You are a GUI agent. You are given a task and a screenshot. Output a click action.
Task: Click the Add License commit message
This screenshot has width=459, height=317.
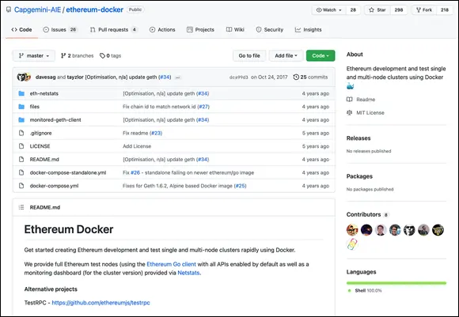(137, 146)
